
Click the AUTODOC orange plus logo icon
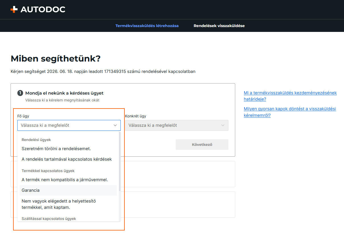(x=14, y=9)
